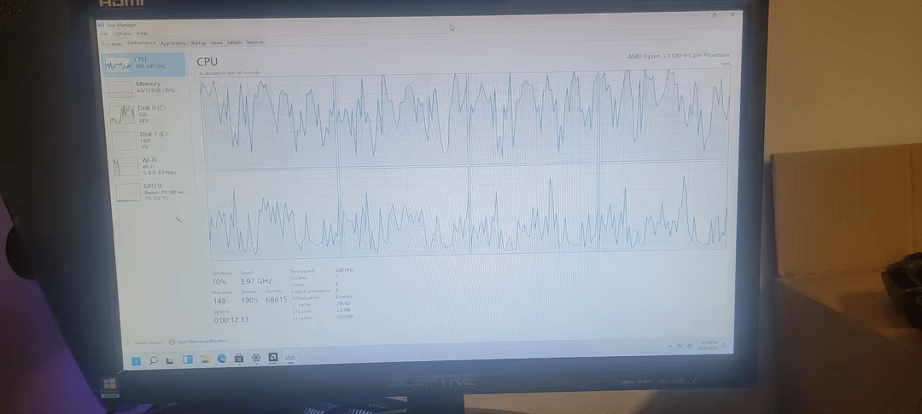This screenshot has width=922, height=414.
Task: Click the network tray icon
Action: pos(680,346)
